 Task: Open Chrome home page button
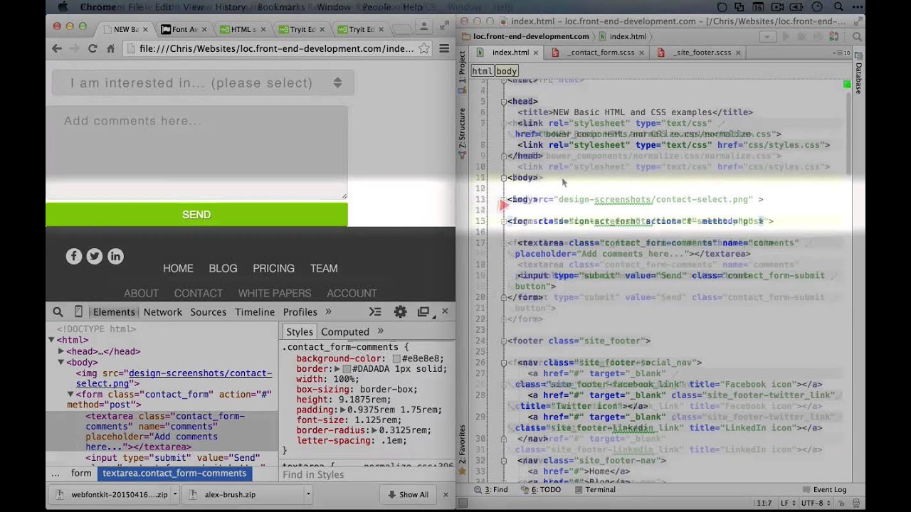[110, 48]
